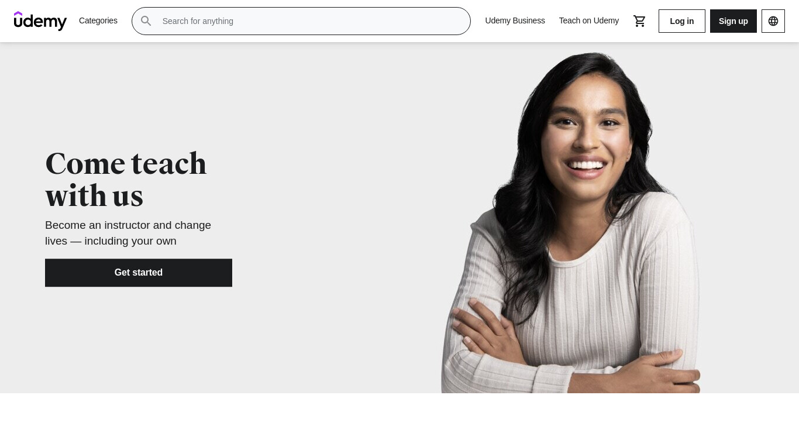Open the Udemy Business link
The width and height of the screenshot is (799, 426).
click(515, 20)
